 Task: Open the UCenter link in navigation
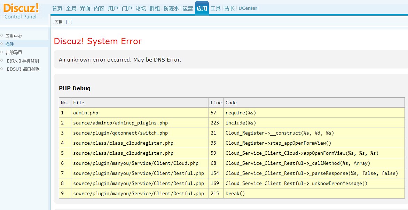click(248, 8)
